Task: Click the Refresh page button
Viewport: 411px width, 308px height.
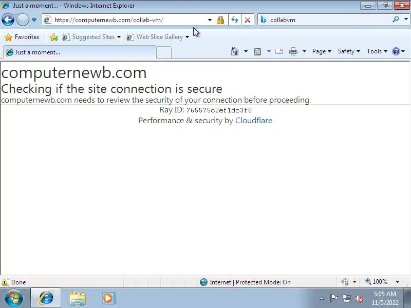Action: tap(235, 20)
